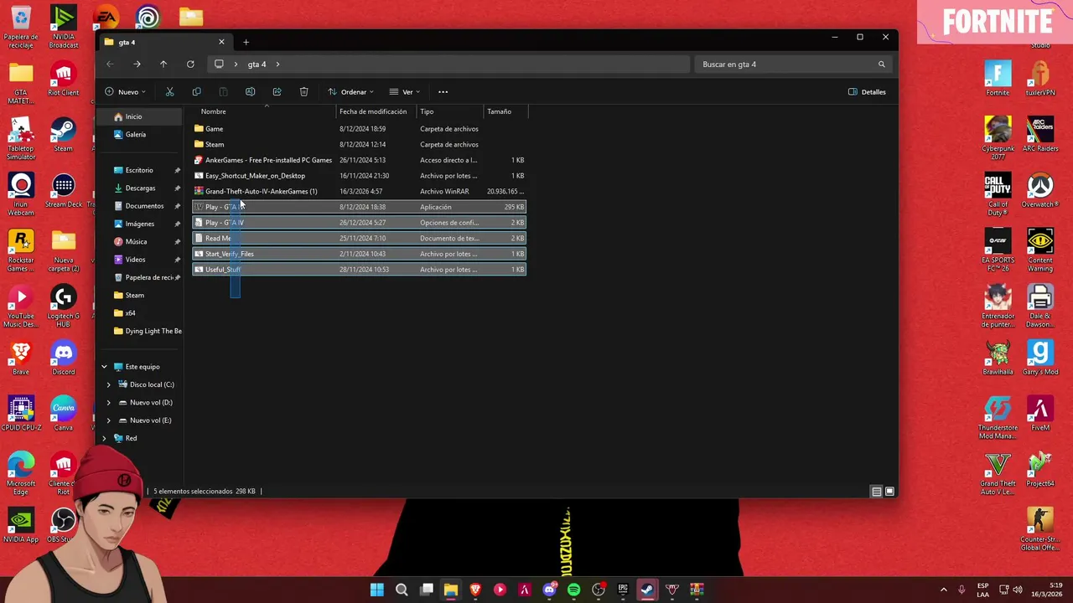1073x603 pixels.
Task: Switch to large thumbnails view icon in status bar
Action: tap(889, 492)
